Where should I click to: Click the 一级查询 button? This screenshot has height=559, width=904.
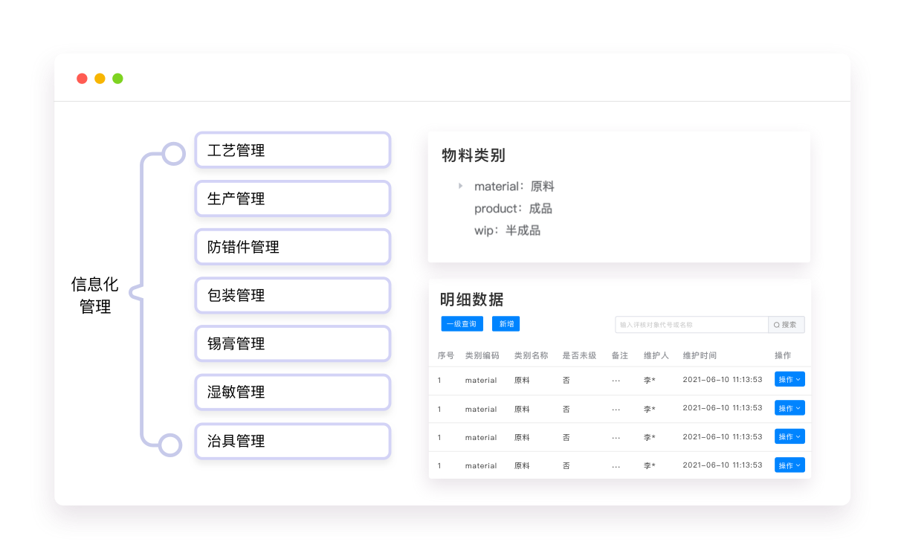pyautogui.click(x=462, y=324)
